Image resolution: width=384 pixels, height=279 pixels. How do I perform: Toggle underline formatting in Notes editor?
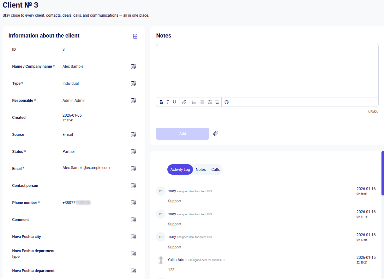(x=174, y=102)
